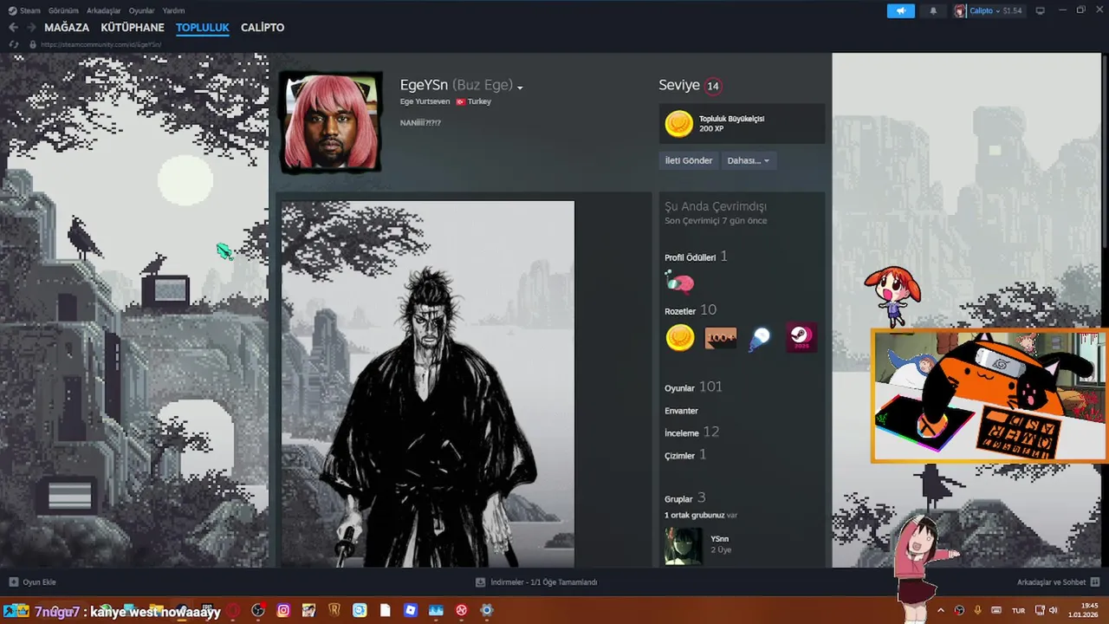Click the Oyun Ekle button

pyautogui.click(x=32, y=582)
